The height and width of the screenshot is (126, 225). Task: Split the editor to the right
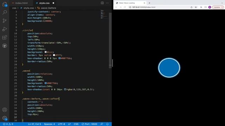click(x=102, y=3)
